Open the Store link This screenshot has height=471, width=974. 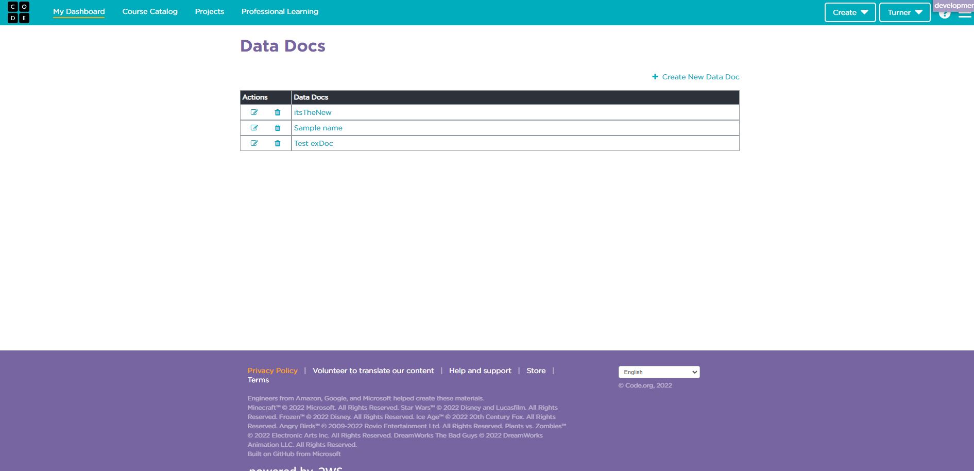536,371
